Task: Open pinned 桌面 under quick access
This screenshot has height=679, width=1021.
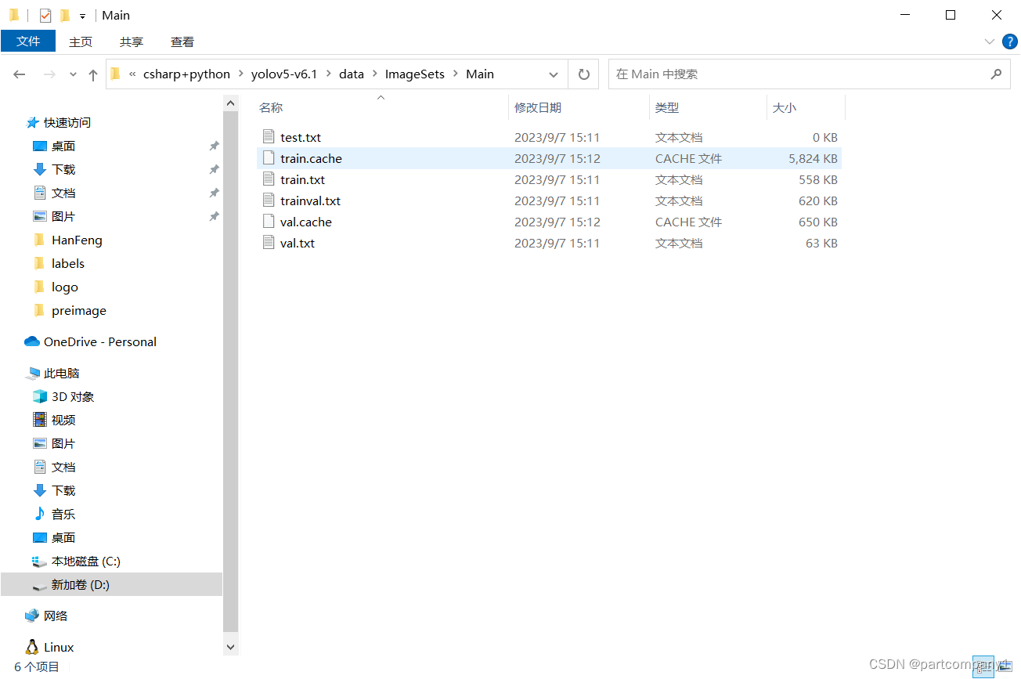Action: pos(63,146)
